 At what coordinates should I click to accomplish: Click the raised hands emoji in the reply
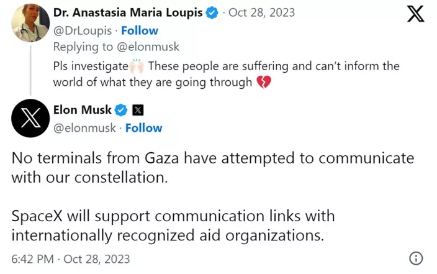[137, 66]
